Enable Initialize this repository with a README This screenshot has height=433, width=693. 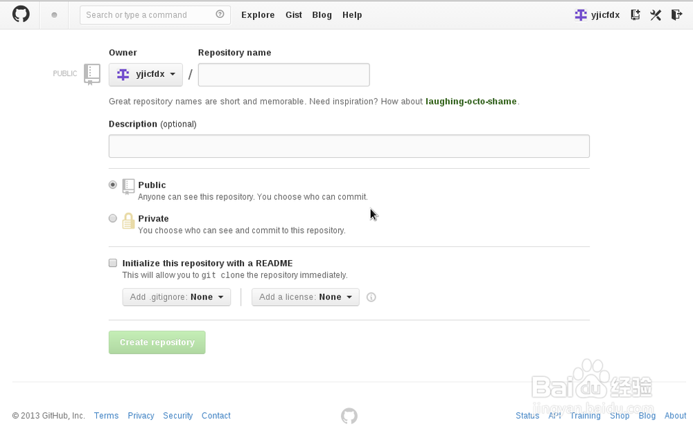click(113, 263)
